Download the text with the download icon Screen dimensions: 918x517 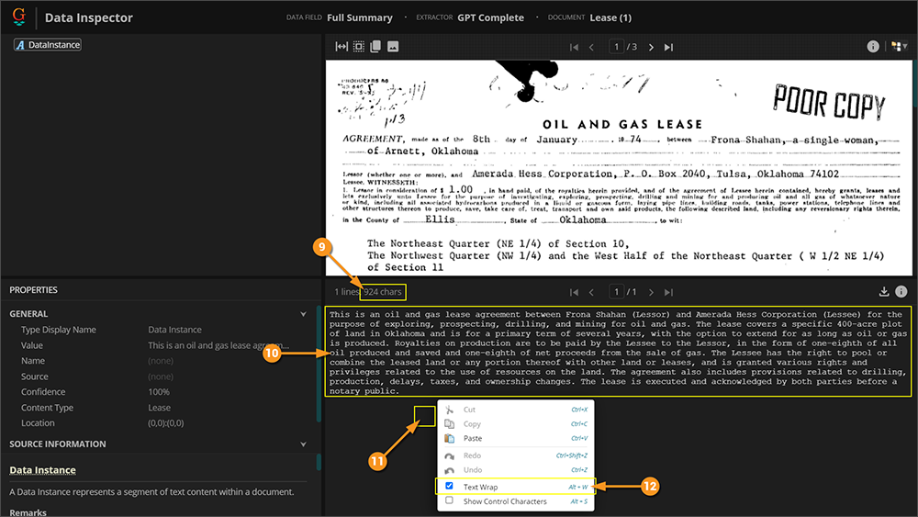(x=883, y=292)
